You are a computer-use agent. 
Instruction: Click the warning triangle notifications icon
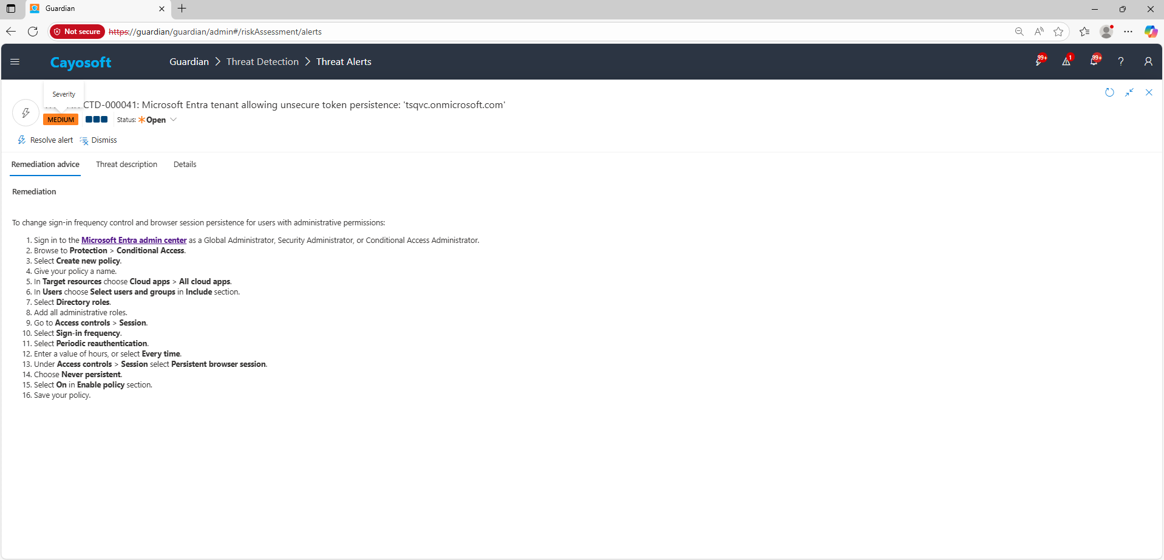[x=1066, y=61]
